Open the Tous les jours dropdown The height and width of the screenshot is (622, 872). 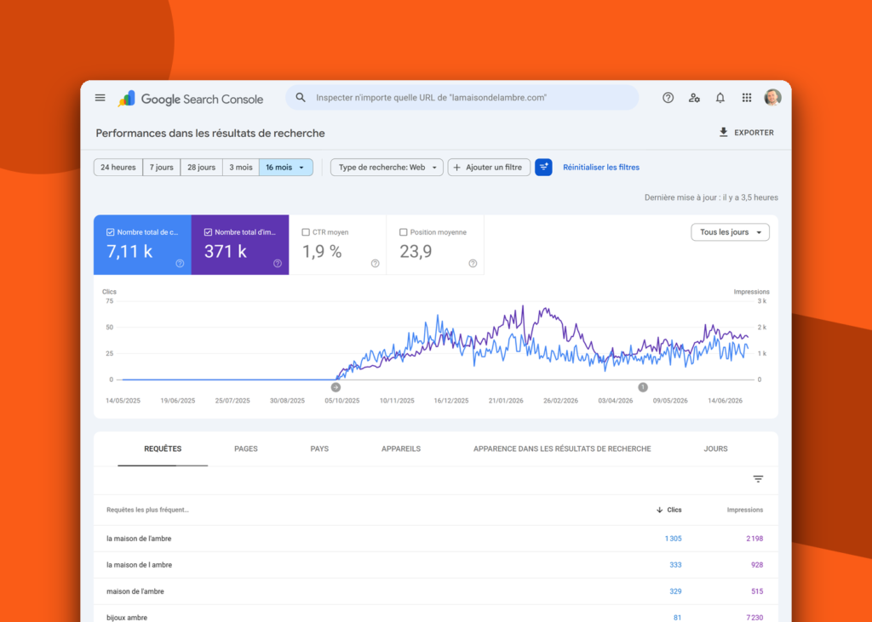[730, 232]
